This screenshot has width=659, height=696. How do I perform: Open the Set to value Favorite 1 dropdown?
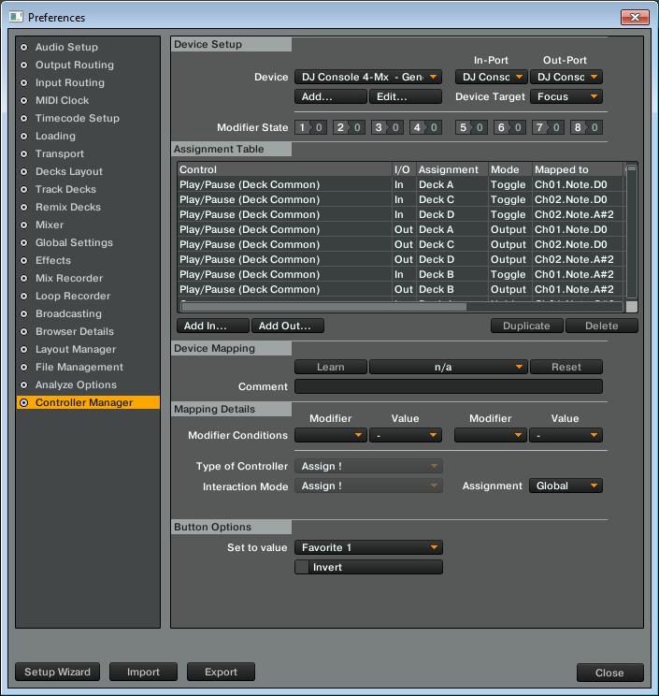tap(368, 547)
